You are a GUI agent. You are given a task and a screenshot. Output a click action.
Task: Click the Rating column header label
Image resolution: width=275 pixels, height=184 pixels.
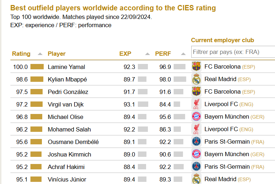tap(21, 54)
